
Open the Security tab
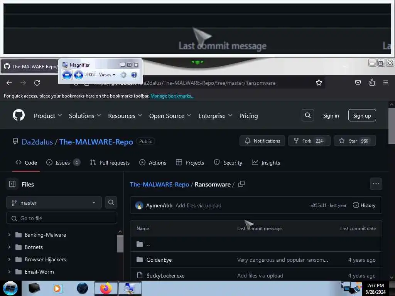[228, 163]
